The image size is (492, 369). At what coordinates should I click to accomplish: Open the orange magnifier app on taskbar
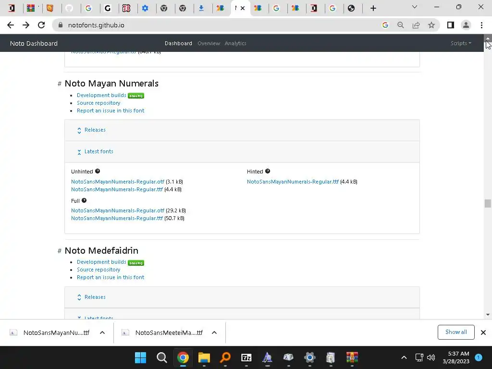[x=225, y=357]
